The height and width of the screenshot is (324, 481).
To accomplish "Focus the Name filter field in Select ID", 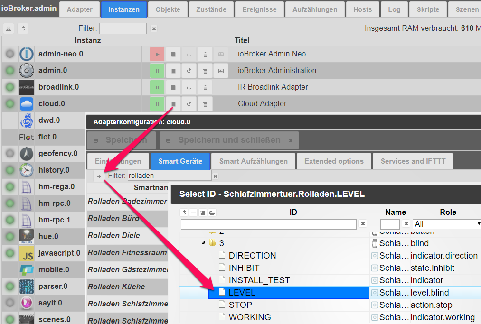I will (390, 224).
